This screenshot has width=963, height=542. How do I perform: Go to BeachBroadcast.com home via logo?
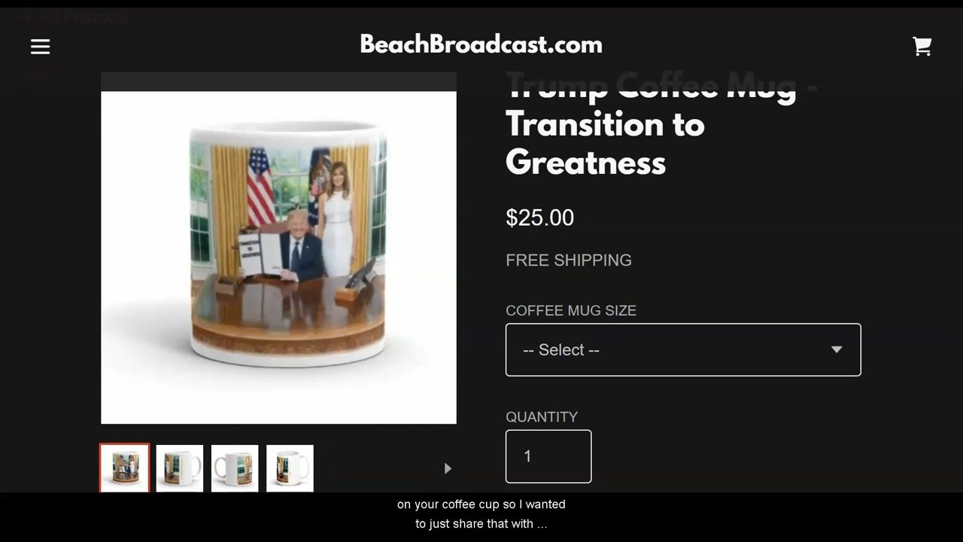point(481,44)
